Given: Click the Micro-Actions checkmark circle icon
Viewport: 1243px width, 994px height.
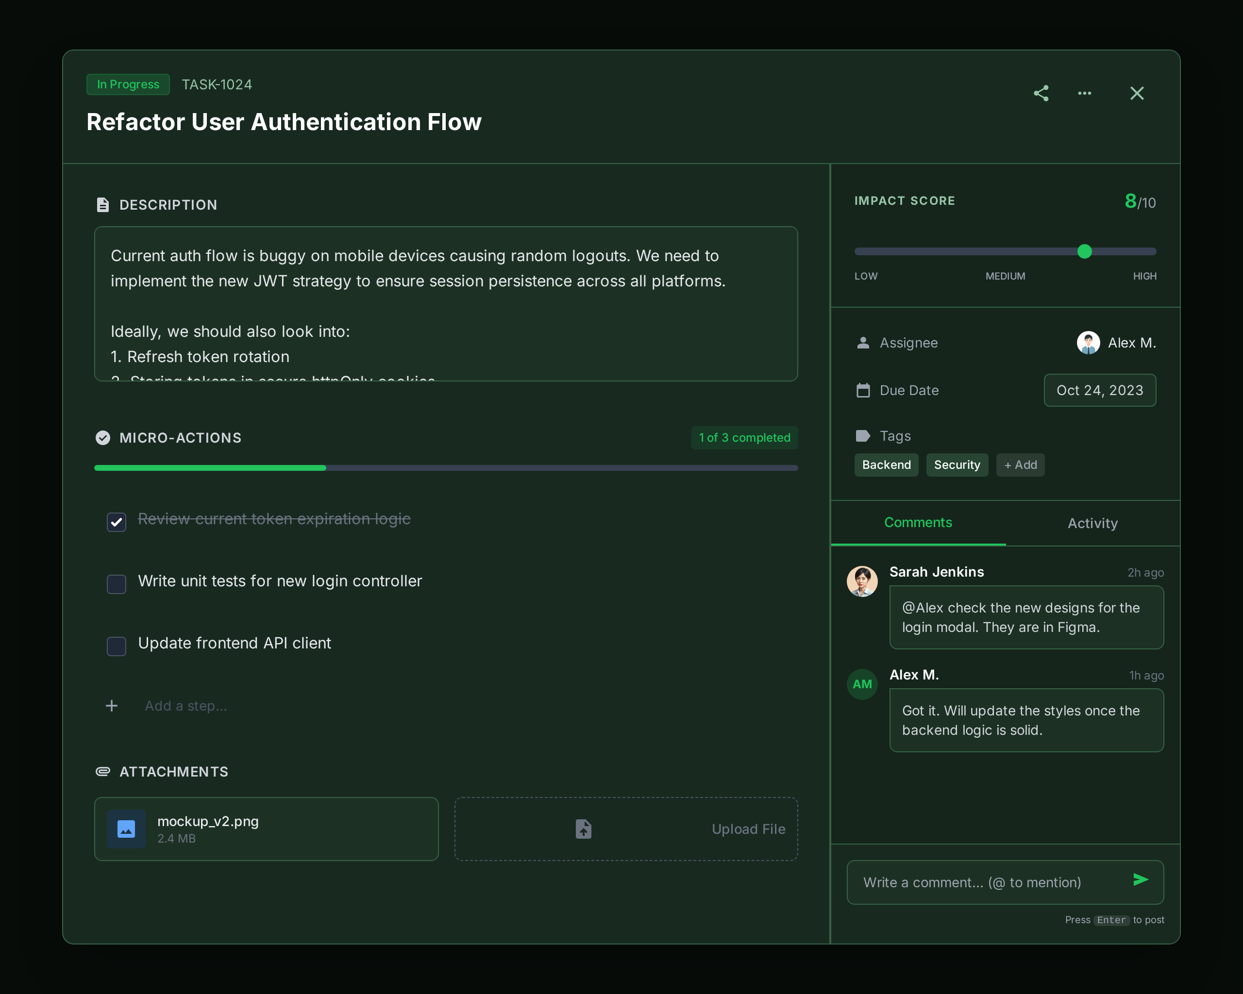Looking at the screenshot, I should tap(102, 438).
